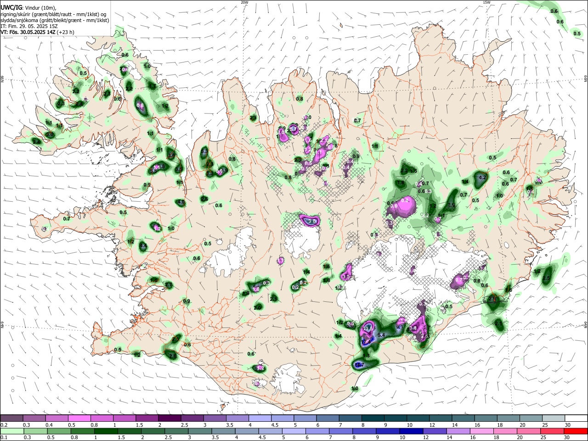This screenshot has width=588, height=441.
Task: Select the dark purple 2–2.5 snow legend swatch
Action: click(x=170, y=418)
